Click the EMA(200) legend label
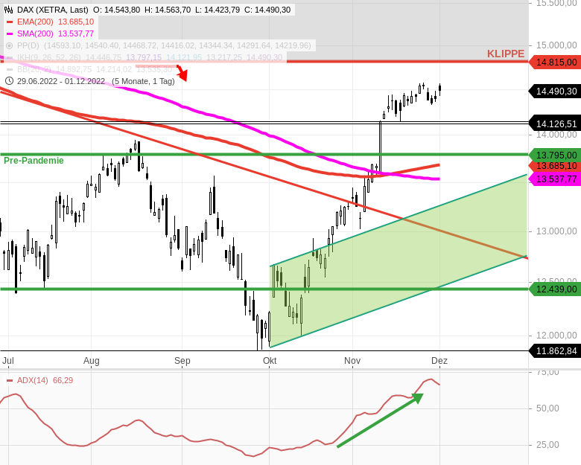Viewport: 581px width, 465px height. 35,22
